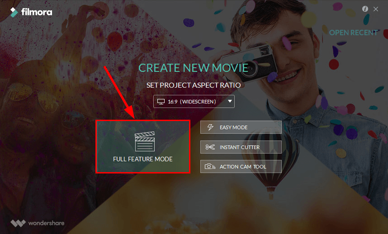Image resolution: width=388 pixels, height=234 pixels.
Task: Open Full Feature Mode
Action: [x=143, y=146]
